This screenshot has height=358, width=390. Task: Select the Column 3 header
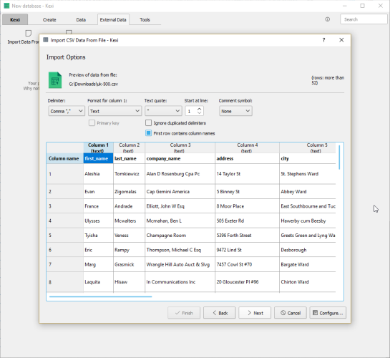[180, 147]
